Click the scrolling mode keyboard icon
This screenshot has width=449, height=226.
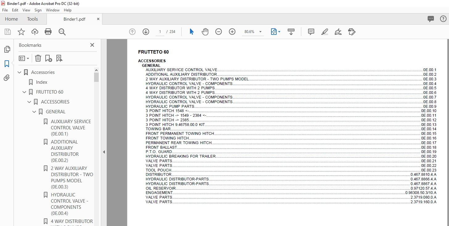click(x=291, y=32)
